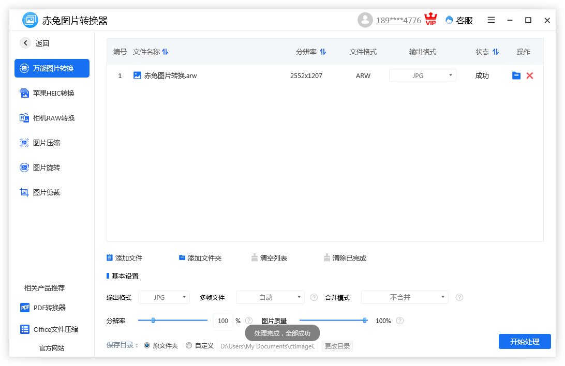Screen dimensions: 565x366
Task: Switch to 相机RAW转换 in sidebar
Action: coord(47,118)
